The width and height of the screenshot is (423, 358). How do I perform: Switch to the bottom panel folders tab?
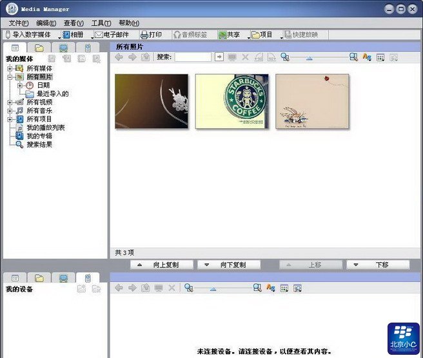(39, 278)
